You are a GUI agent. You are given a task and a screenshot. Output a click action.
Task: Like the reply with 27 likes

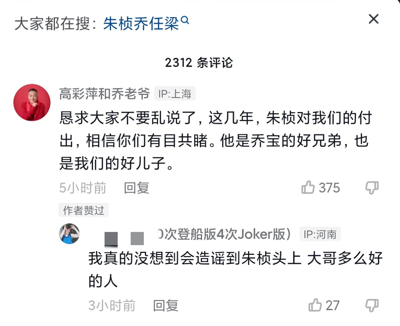click(x=315, y=305)
